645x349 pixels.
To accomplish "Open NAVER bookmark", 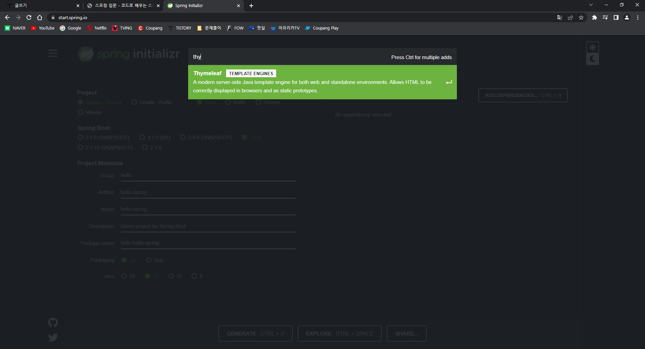I will pos(15,28).
